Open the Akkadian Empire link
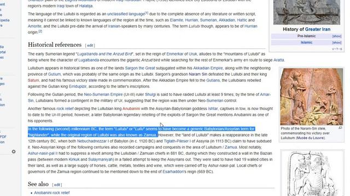This screenshot has width=350, height=196. 208,68
